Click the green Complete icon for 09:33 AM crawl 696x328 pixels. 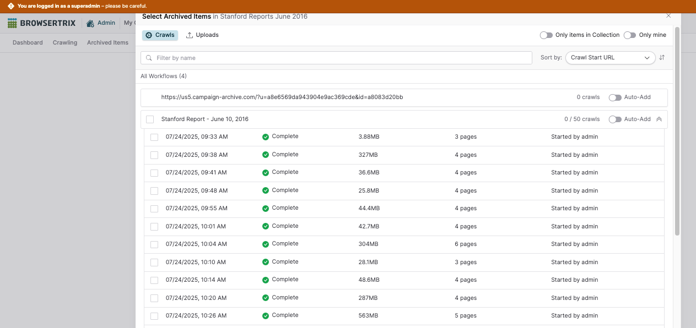click(266, 136)
